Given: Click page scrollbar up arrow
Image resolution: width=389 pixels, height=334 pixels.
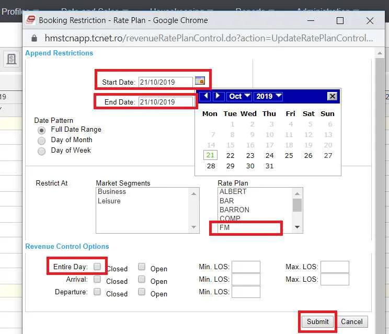Looking at the screenshot, I should click(380, 53).
